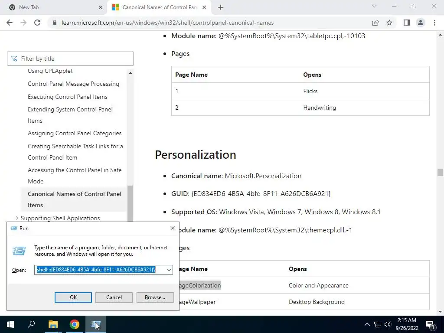The height and width of the screenshot is (333, 444).
Task: Click Cancel in the Run dialog
Action: click(114, 297)
